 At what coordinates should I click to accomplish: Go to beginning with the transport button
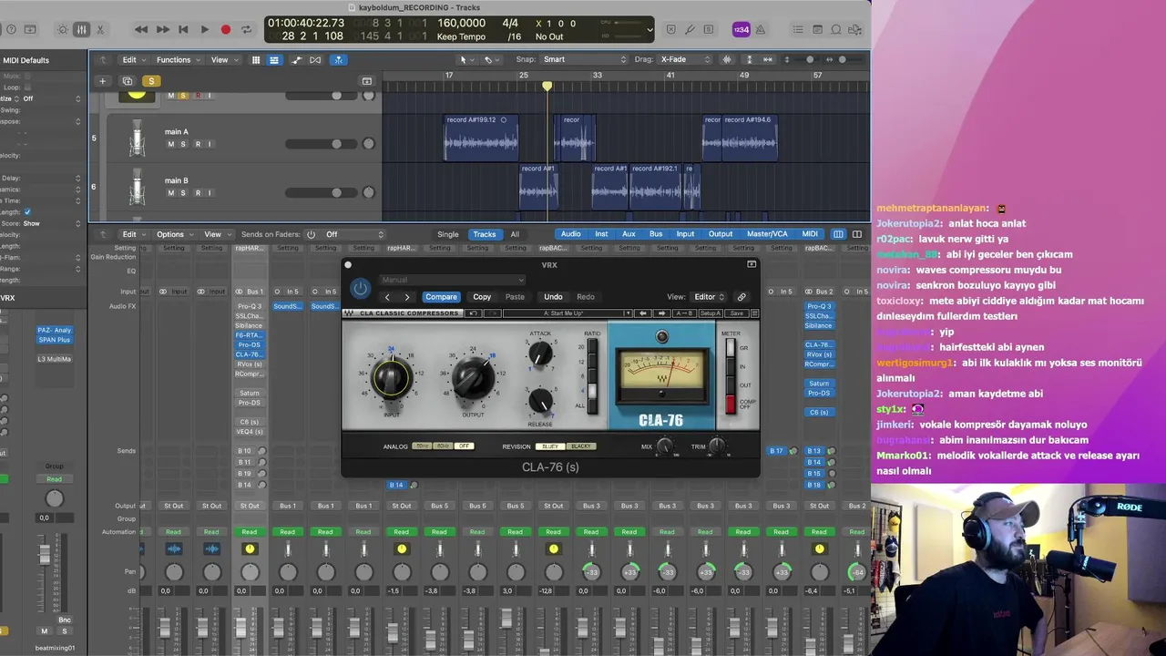pyautogui.click(x=183, y=29)
